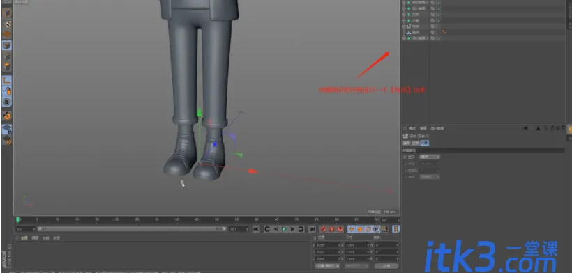Click Record Active Objects red button
Image resolution: width=572 pixels, height=273 pixels.
tap(323, 229)
